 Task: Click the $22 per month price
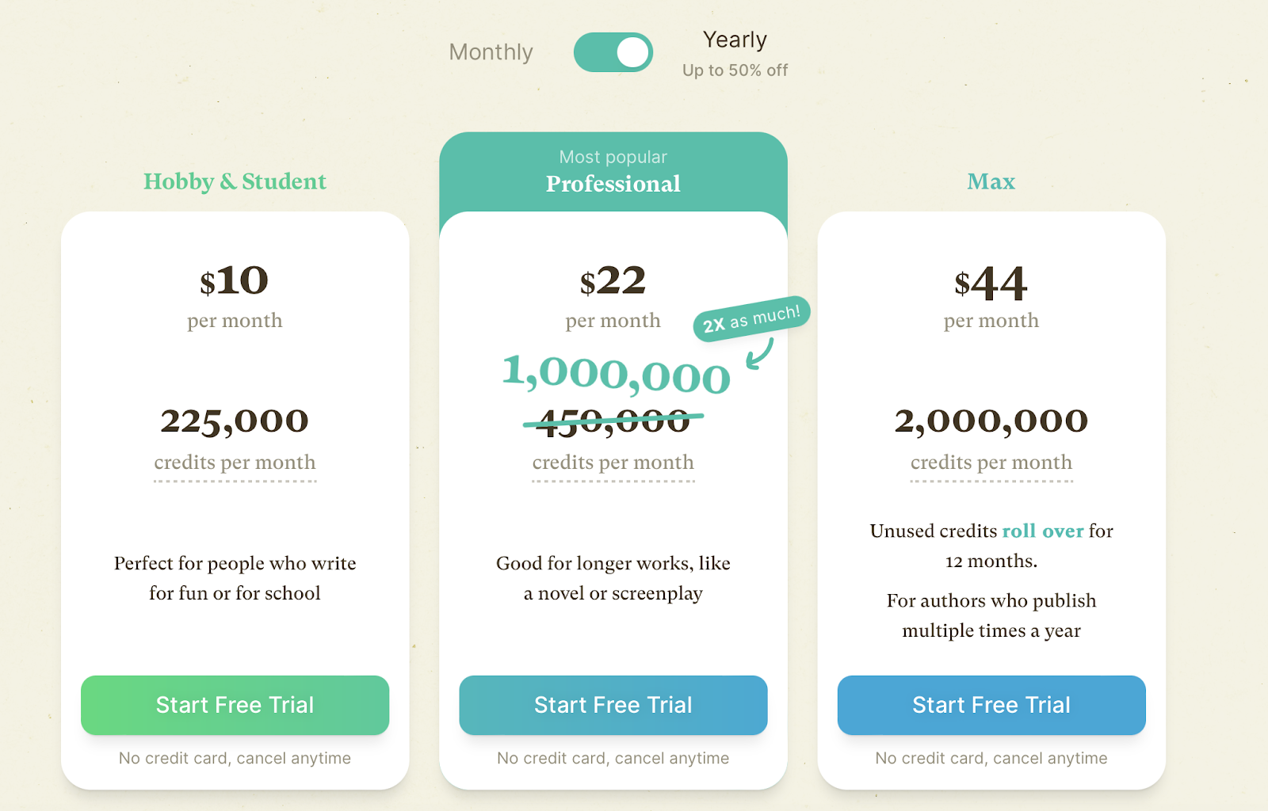613,282
